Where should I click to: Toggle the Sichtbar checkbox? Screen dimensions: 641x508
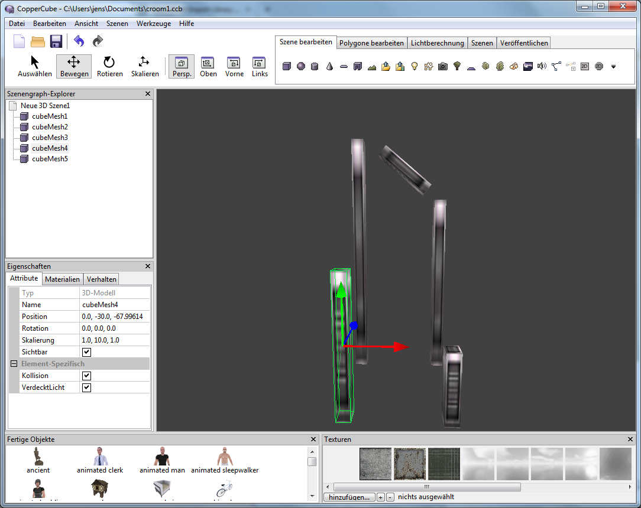(x=87, y=352)
